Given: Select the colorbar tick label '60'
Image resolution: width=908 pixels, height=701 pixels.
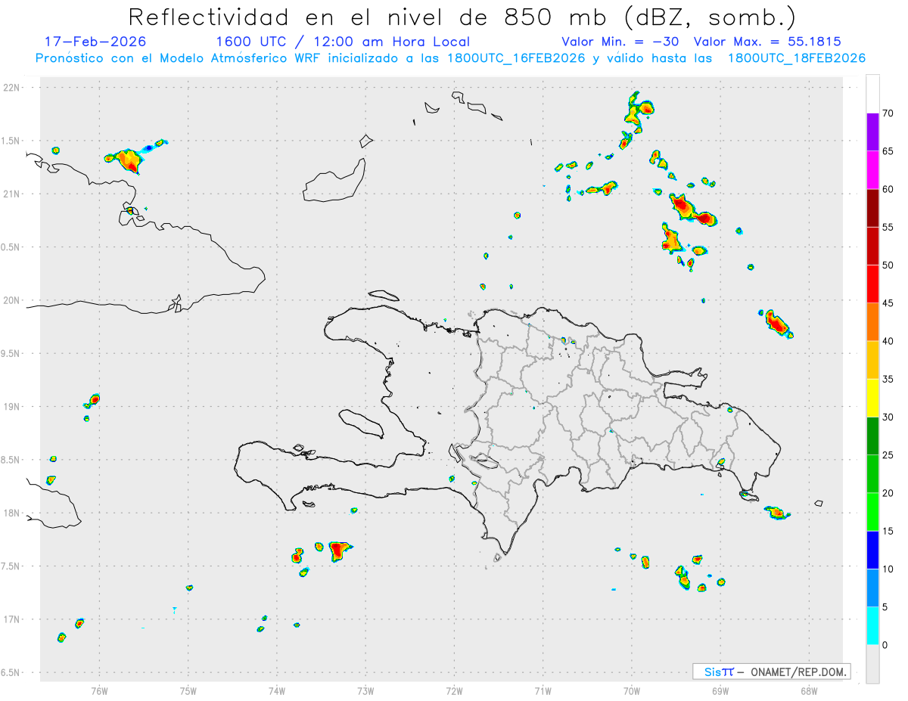Looking at the screenshot, I should pyautogui.click(x=888, y=189).
